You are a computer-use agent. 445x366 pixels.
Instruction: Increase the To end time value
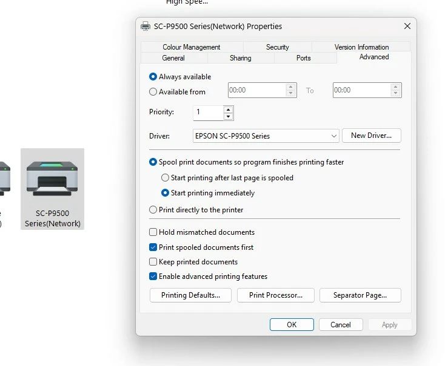pos(396,87)
